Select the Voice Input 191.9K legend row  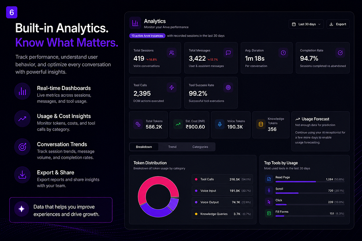pos(222,191)
